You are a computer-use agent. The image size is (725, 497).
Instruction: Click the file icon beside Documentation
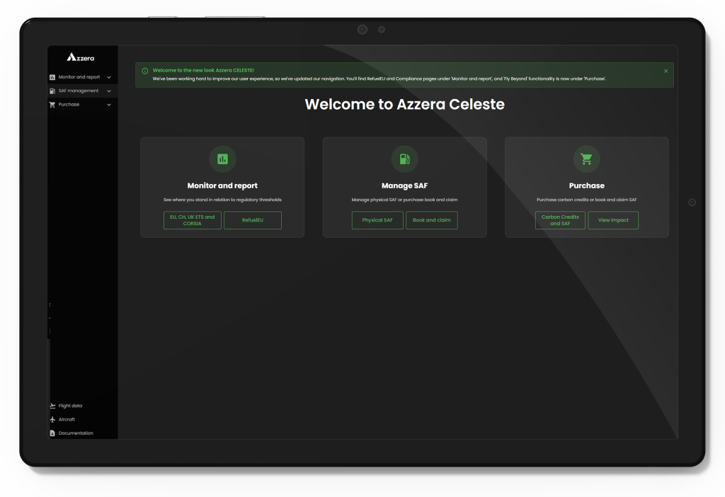tap(52, 433)
